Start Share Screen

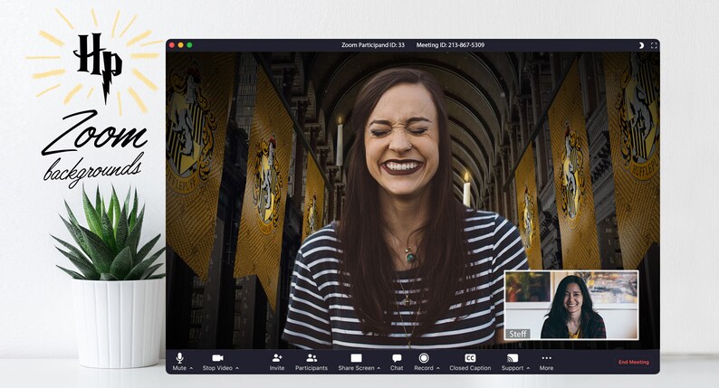(356, 362)
